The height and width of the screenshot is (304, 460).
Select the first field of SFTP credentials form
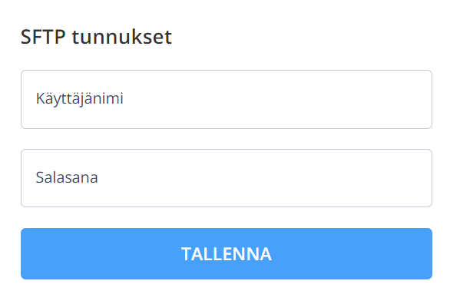[x=227, y=99]
